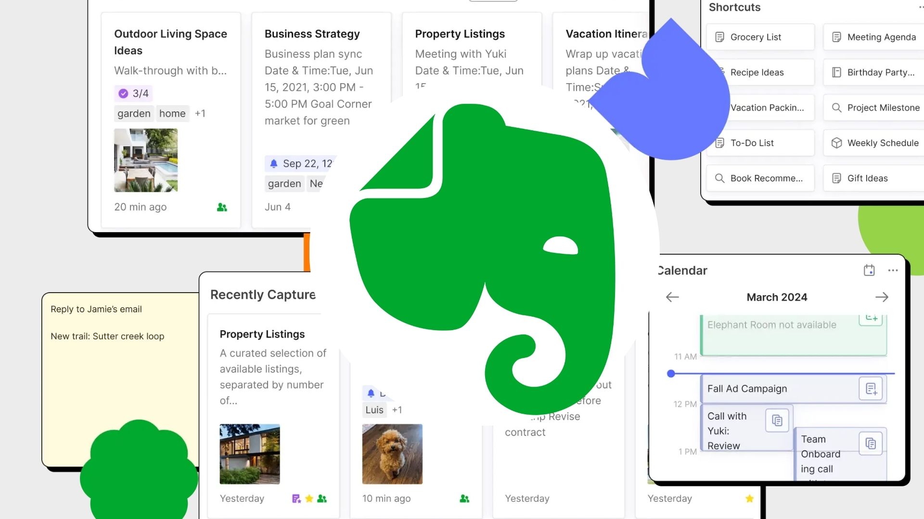Click Reply to Jamie's email scratch line
The image size is (924, 519).
(x=96, y=309)
